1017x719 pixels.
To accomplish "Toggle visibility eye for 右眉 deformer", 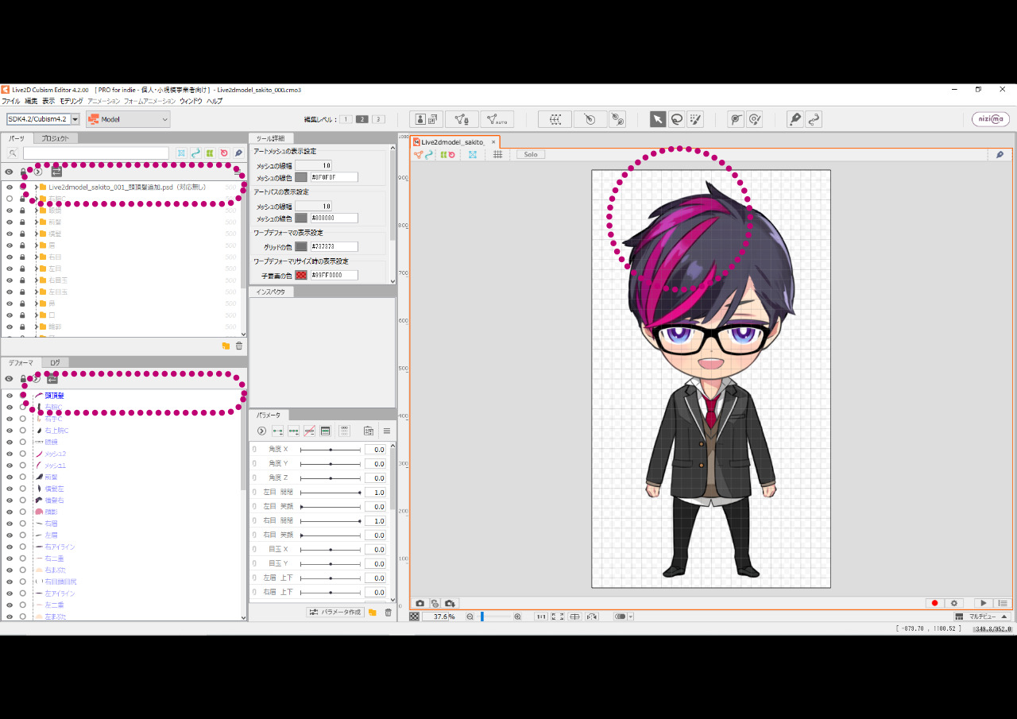I will coord(10,524).
